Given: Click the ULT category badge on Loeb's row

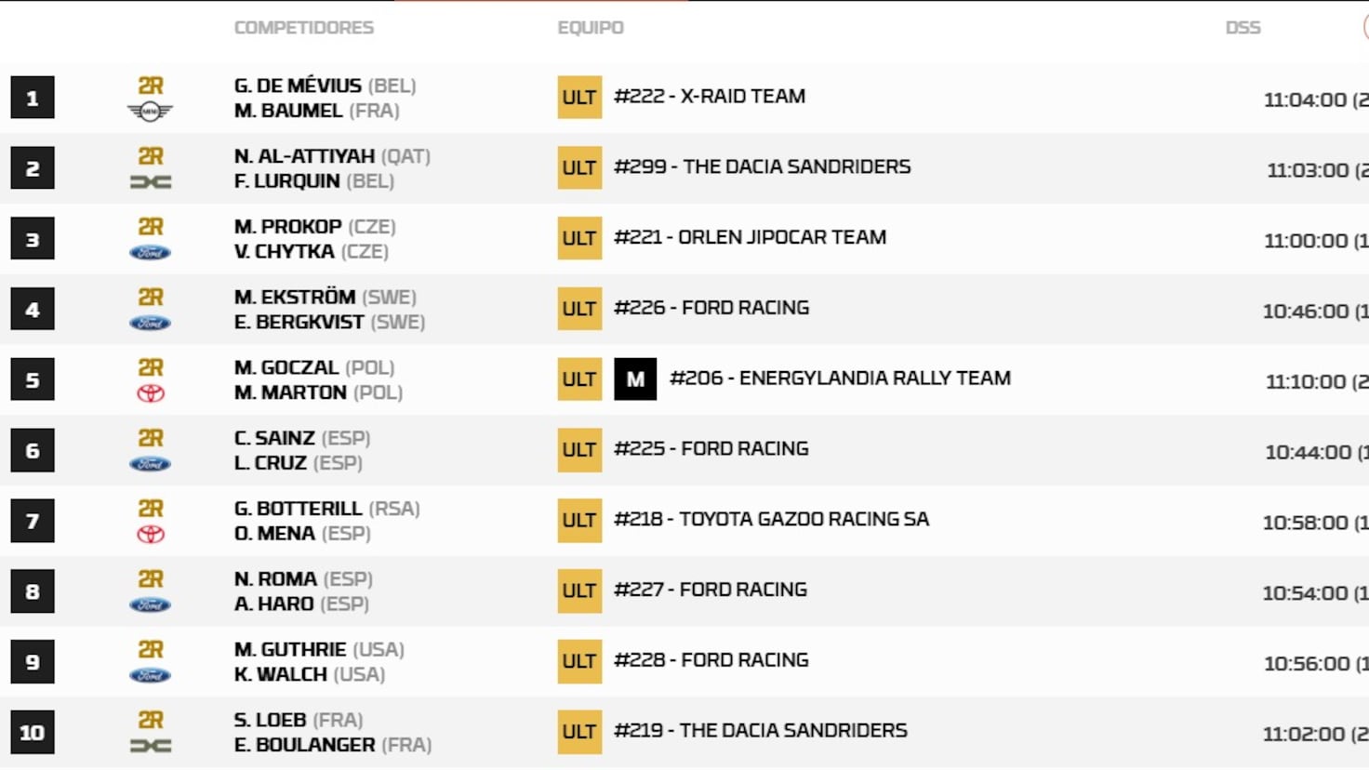Looking at the screenshot, I should [x=578, y=732].
